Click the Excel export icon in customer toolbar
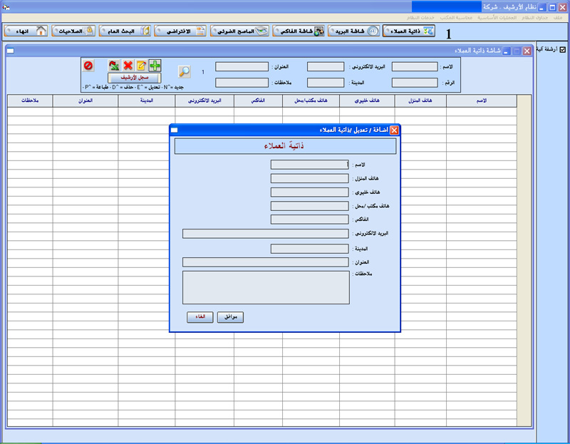Image resolution: width=570 pixels, height=444 pixels. (x=114, y=66)
